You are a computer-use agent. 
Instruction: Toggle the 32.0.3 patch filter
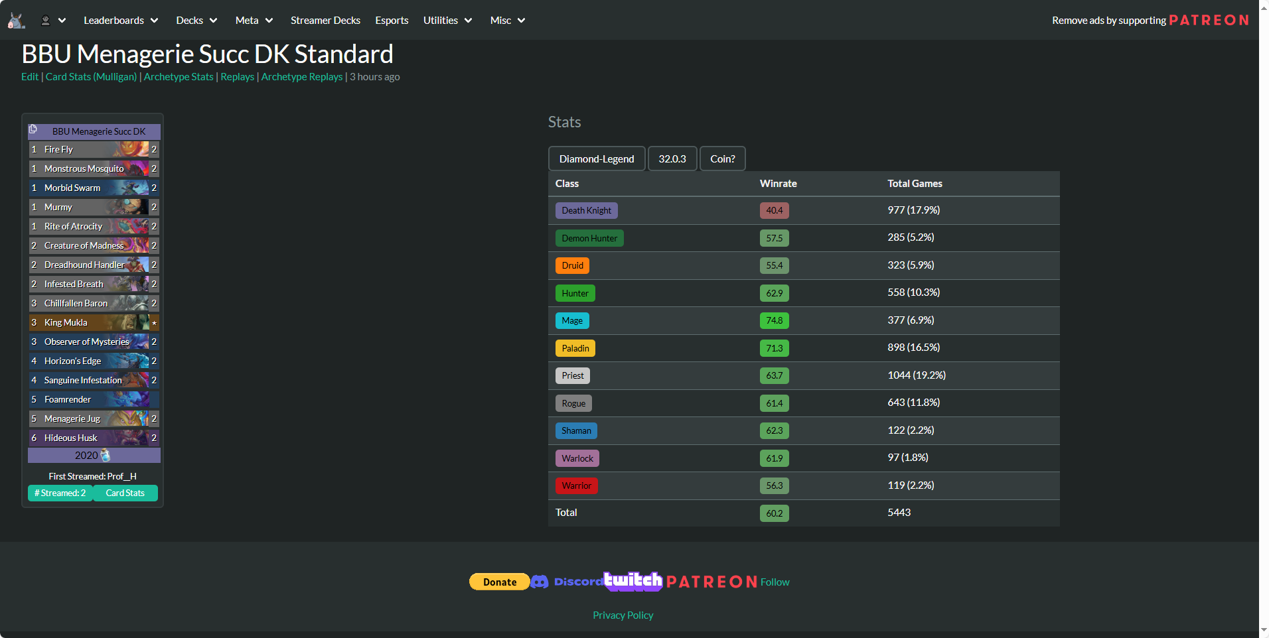point(672,159)
